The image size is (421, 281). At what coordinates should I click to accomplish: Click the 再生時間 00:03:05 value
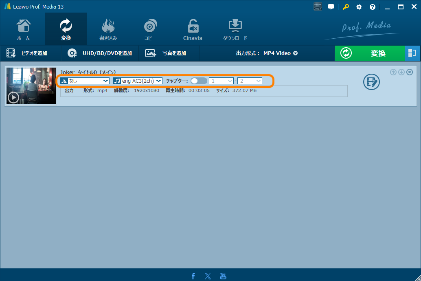(x=199, y=90)
